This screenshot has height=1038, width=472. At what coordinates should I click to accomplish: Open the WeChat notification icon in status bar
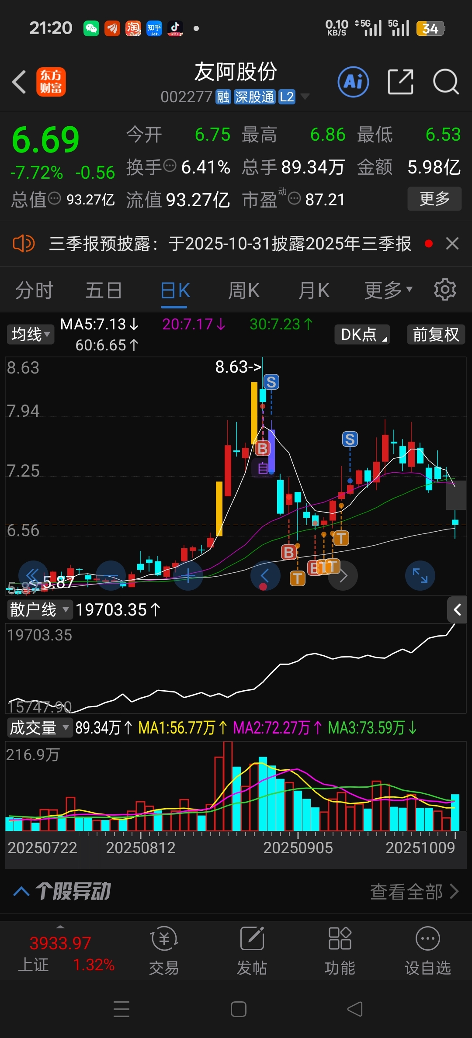click(x=91, y=28)
